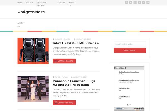Click the Jivi 1020 Dual Sim Mobile Phone link
This screenshot has width=167, height=111.
click(x=129, y=80)
